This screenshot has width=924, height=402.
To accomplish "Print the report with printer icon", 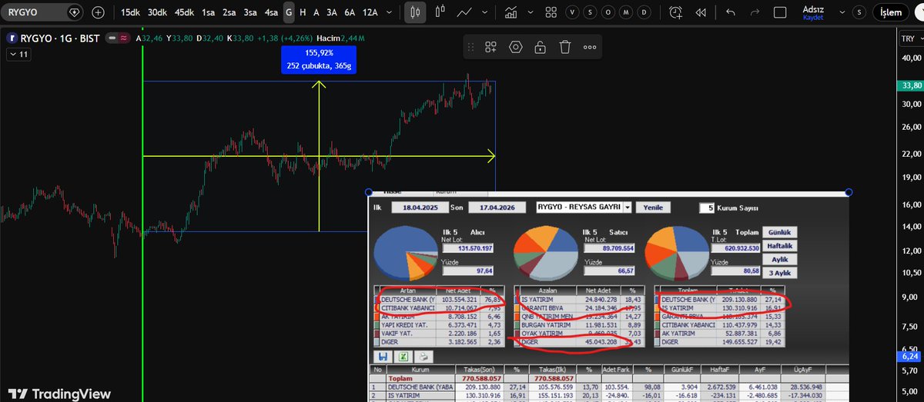I will (x=423, y=357).
